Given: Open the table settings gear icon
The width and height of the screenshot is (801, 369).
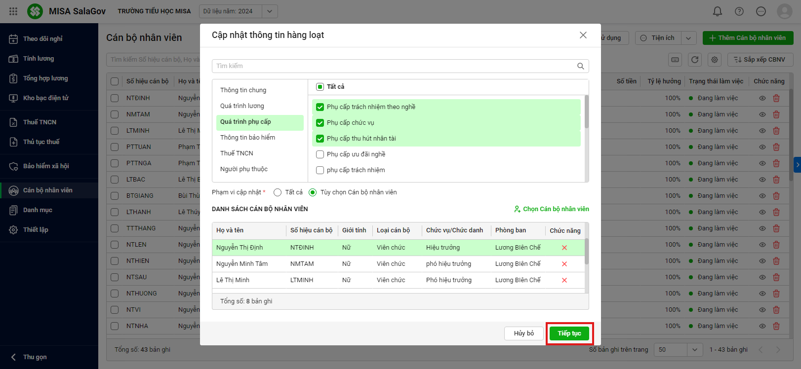Looking at the screenshot, I should (x=715, y=60).
